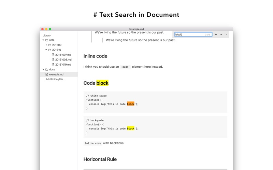Close the document search bar
This screenshot has height=170, width=273.
[x=226, y=35]
